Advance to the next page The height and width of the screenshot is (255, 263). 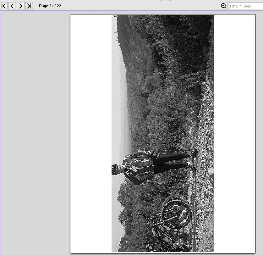[x=20, y=6]
